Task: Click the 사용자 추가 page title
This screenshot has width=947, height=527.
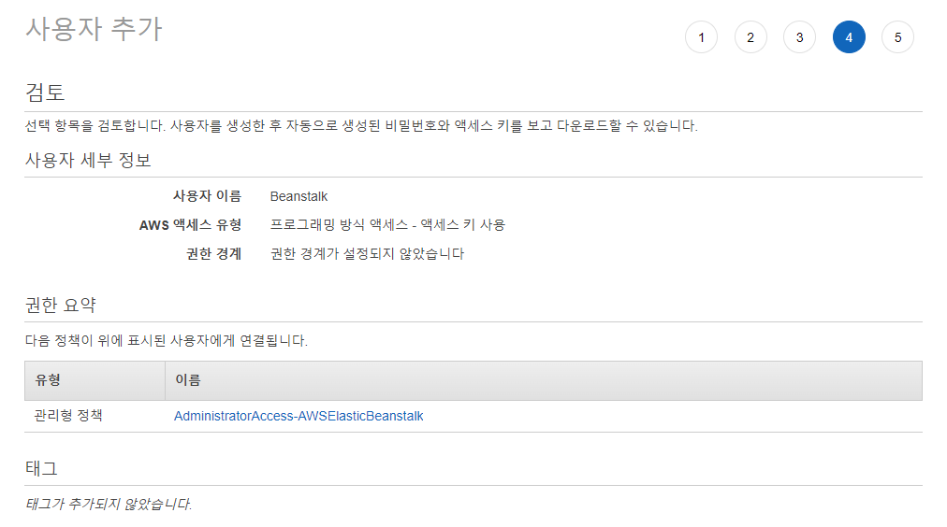Action: (95, 29)
